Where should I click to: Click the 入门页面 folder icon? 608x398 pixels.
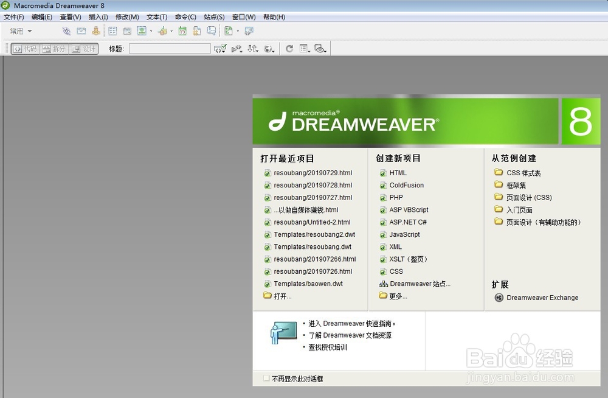(x=499, y=209)
